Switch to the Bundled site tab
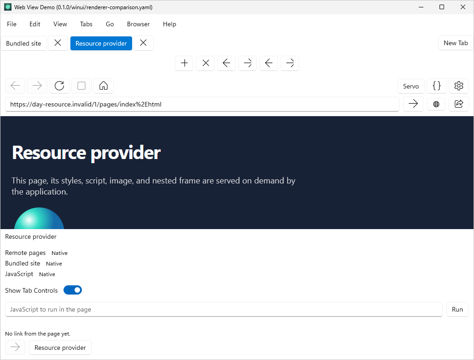Screen dimensions: 474x360 (x=23, y=43)
